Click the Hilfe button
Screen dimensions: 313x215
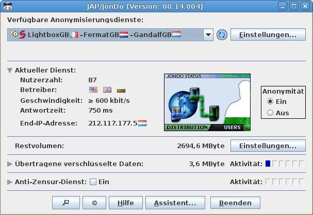(126, 203)
